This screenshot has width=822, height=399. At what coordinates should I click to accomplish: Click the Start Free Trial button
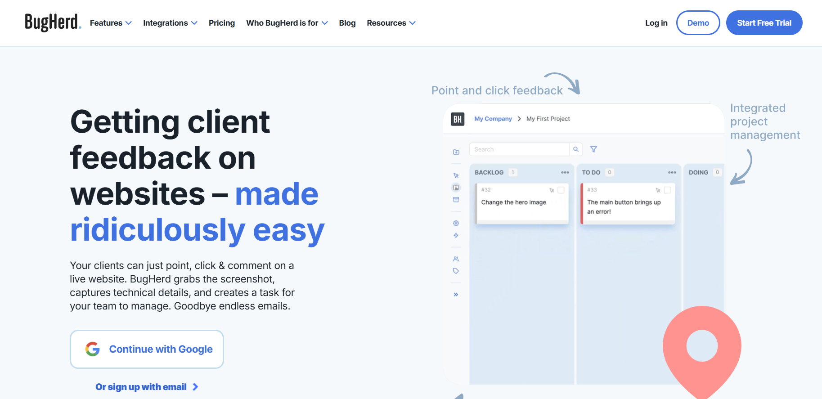[764, 23]
